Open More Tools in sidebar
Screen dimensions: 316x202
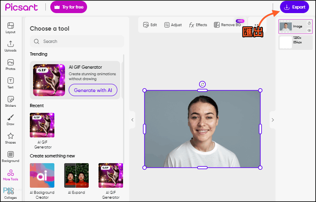pos(11,175)
